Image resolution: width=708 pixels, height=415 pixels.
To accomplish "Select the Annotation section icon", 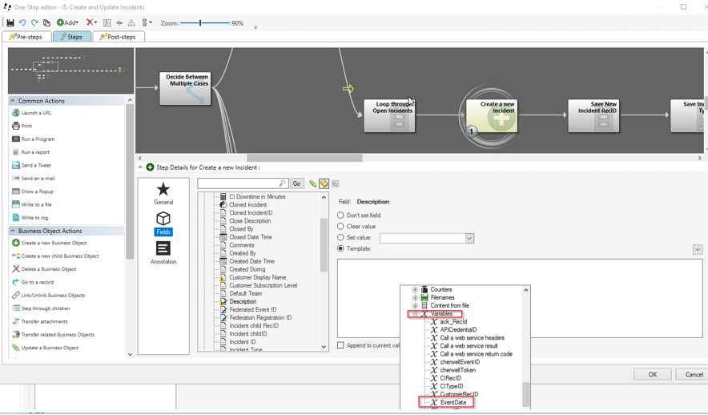I will pyautogui.click(x=163, y=252).
